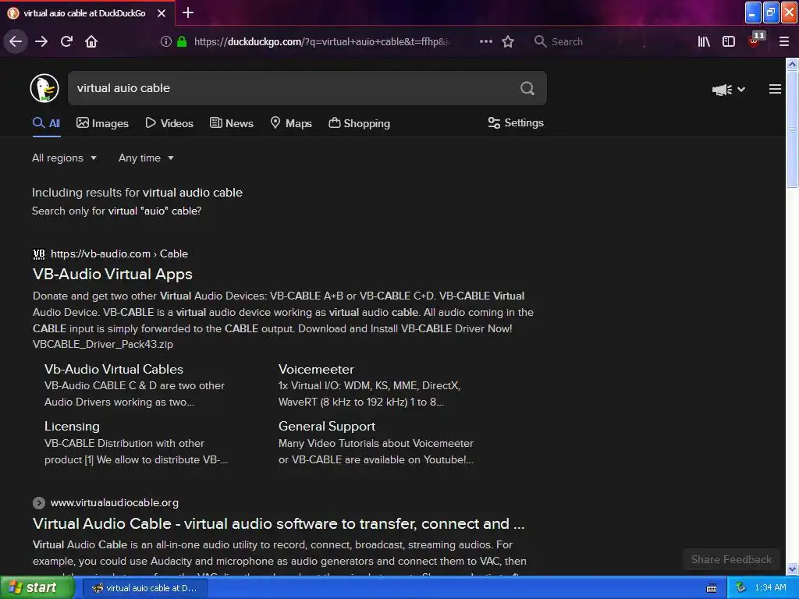Click the arrow icon beside www.virtualaudiocable.org
This screenshot has height=599, width=799.
point(39,503)
